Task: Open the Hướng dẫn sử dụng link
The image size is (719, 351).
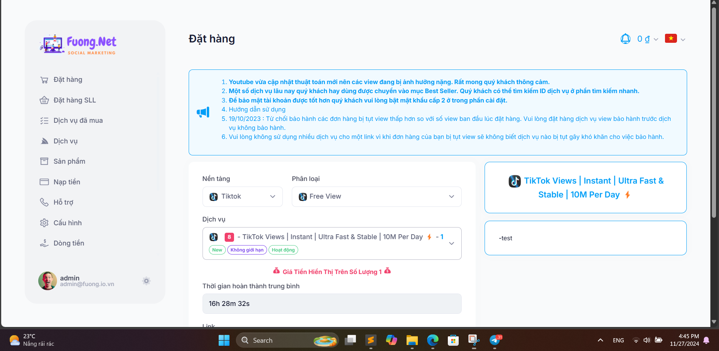Action: (257, 109)
